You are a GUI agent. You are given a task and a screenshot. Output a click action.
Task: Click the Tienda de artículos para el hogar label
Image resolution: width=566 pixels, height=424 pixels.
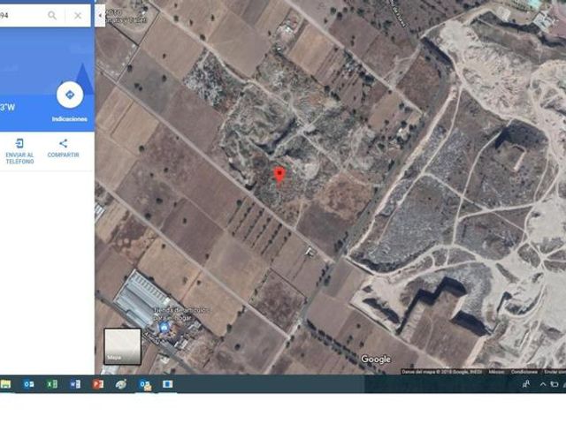(x=180, y=314)
